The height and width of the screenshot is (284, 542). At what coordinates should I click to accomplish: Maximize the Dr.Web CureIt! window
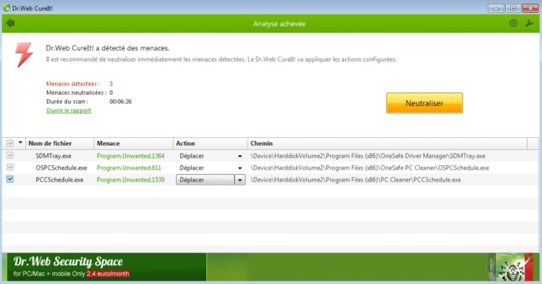point(513,8)
